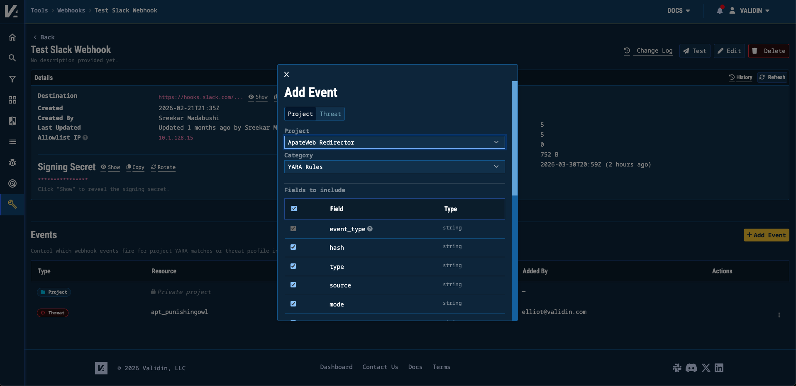The width and height of the screenshot is (796, 386).
Task: Open the Filter icon in the sidebar
Action: [x=12, y=79]
